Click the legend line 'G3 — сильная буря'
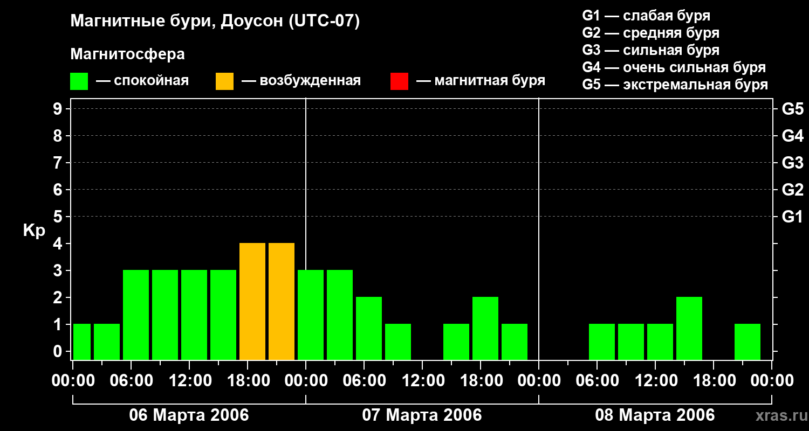809x431 pixels. click(x=650, y=50)
